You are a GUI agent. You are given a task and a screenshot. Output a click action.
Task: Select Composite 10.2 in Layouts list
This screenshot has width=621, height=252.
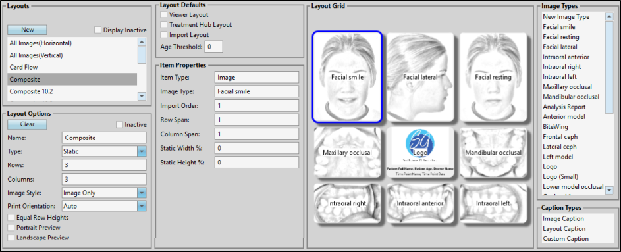[x=72, y=91]
